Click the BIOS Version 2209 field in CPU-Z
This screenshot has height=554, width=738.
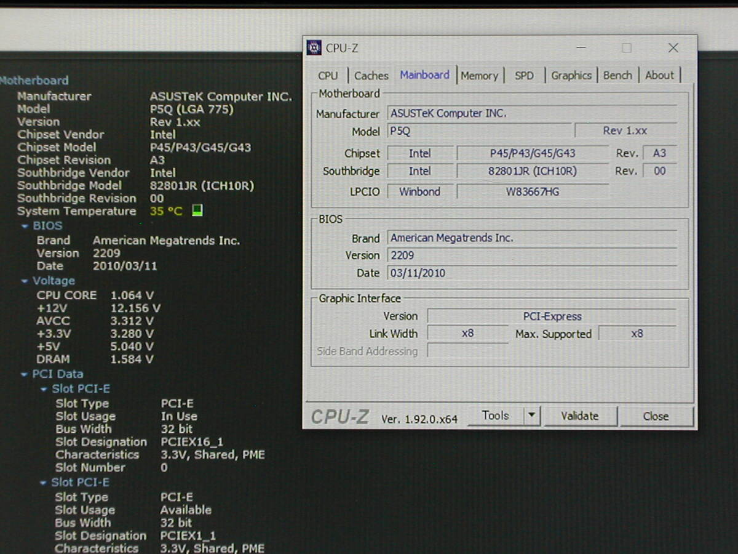point(532,255)
